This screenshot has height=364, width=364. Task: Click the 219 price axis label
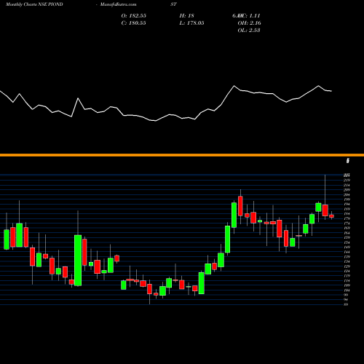pyautogui.click(x=347, y=181)
